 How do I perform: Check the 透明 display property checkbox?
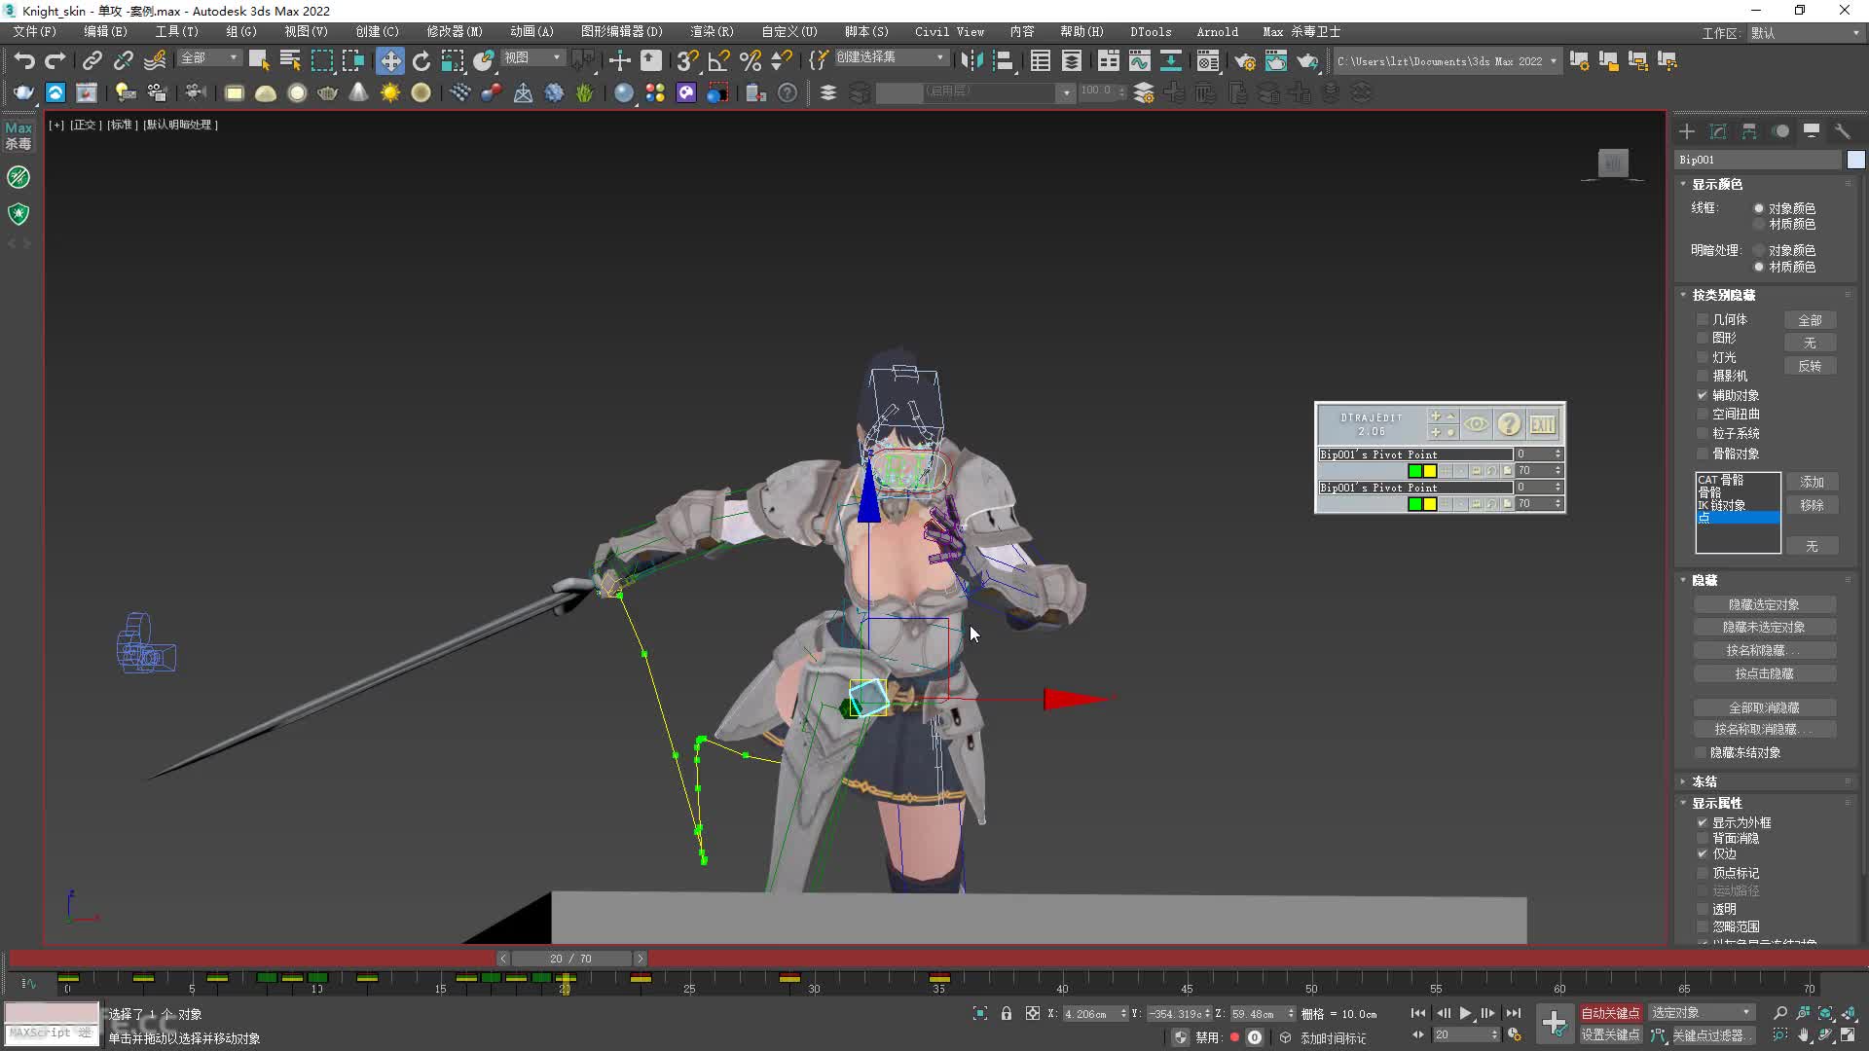[1703, 909]
